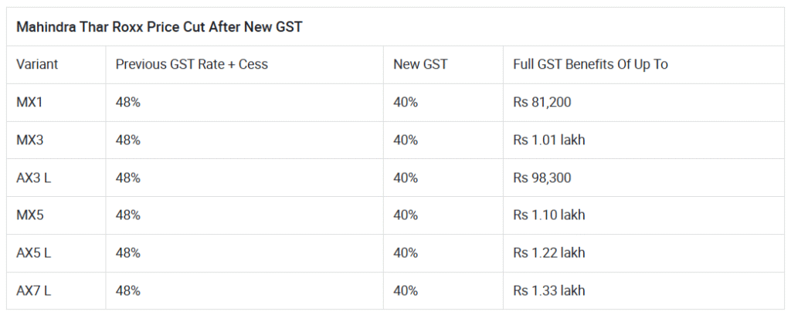Click the Previous GST Rate + Cess header

tap(192, 65)
